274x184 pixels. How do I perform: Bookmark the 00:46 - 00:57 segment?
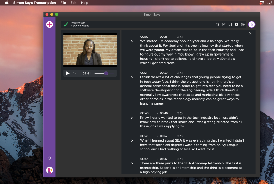click(x=178, y=136)
